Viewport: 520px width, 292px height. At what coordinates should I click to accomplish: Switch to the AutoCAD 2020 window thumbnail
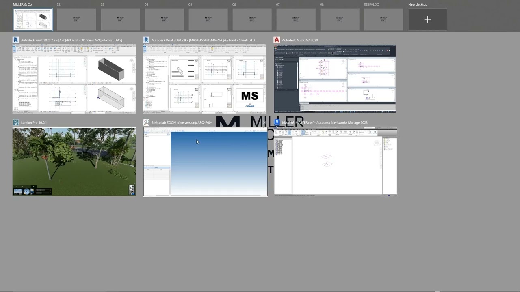[x=335, y=79]
